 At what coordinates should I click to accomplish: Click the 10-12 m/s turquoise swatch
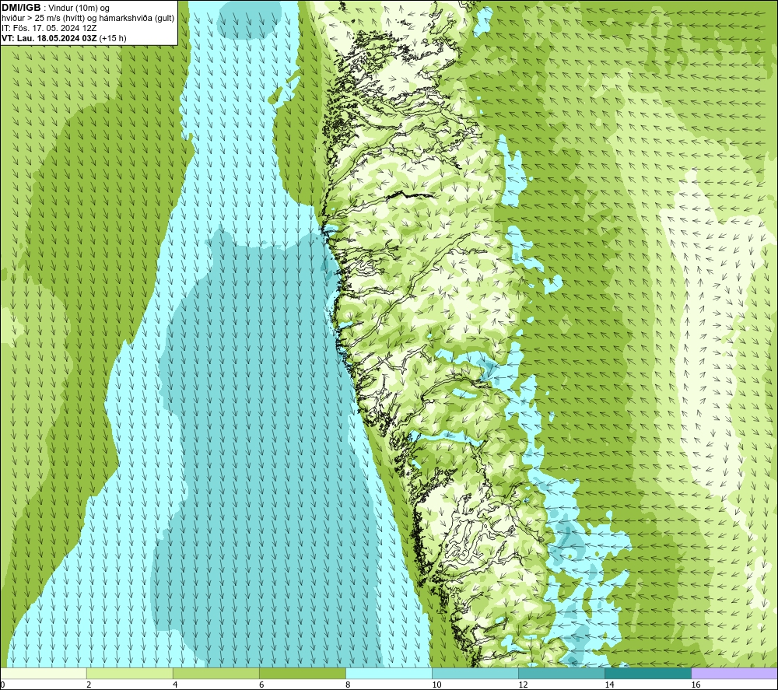pyautogui.click(x=475, y=673)
